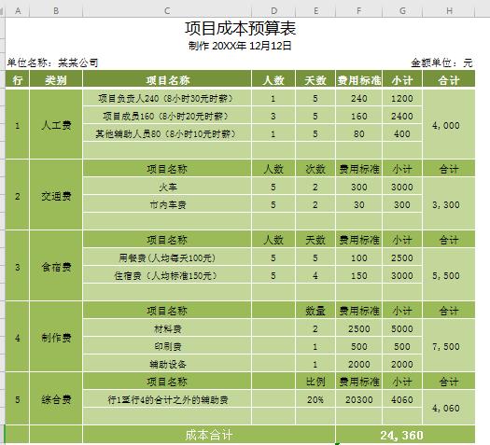Select the 火车 item cell
Screen dimensions: 490x445
click(x=167, y=187)
